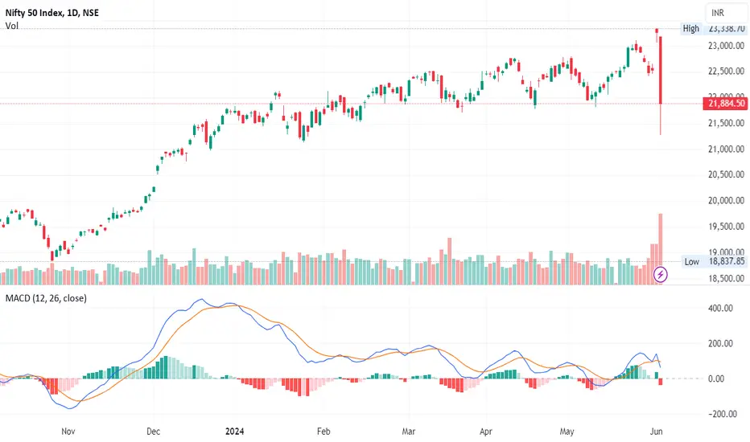Click the purple lightning bolt event icon

(x=660, y=274)
